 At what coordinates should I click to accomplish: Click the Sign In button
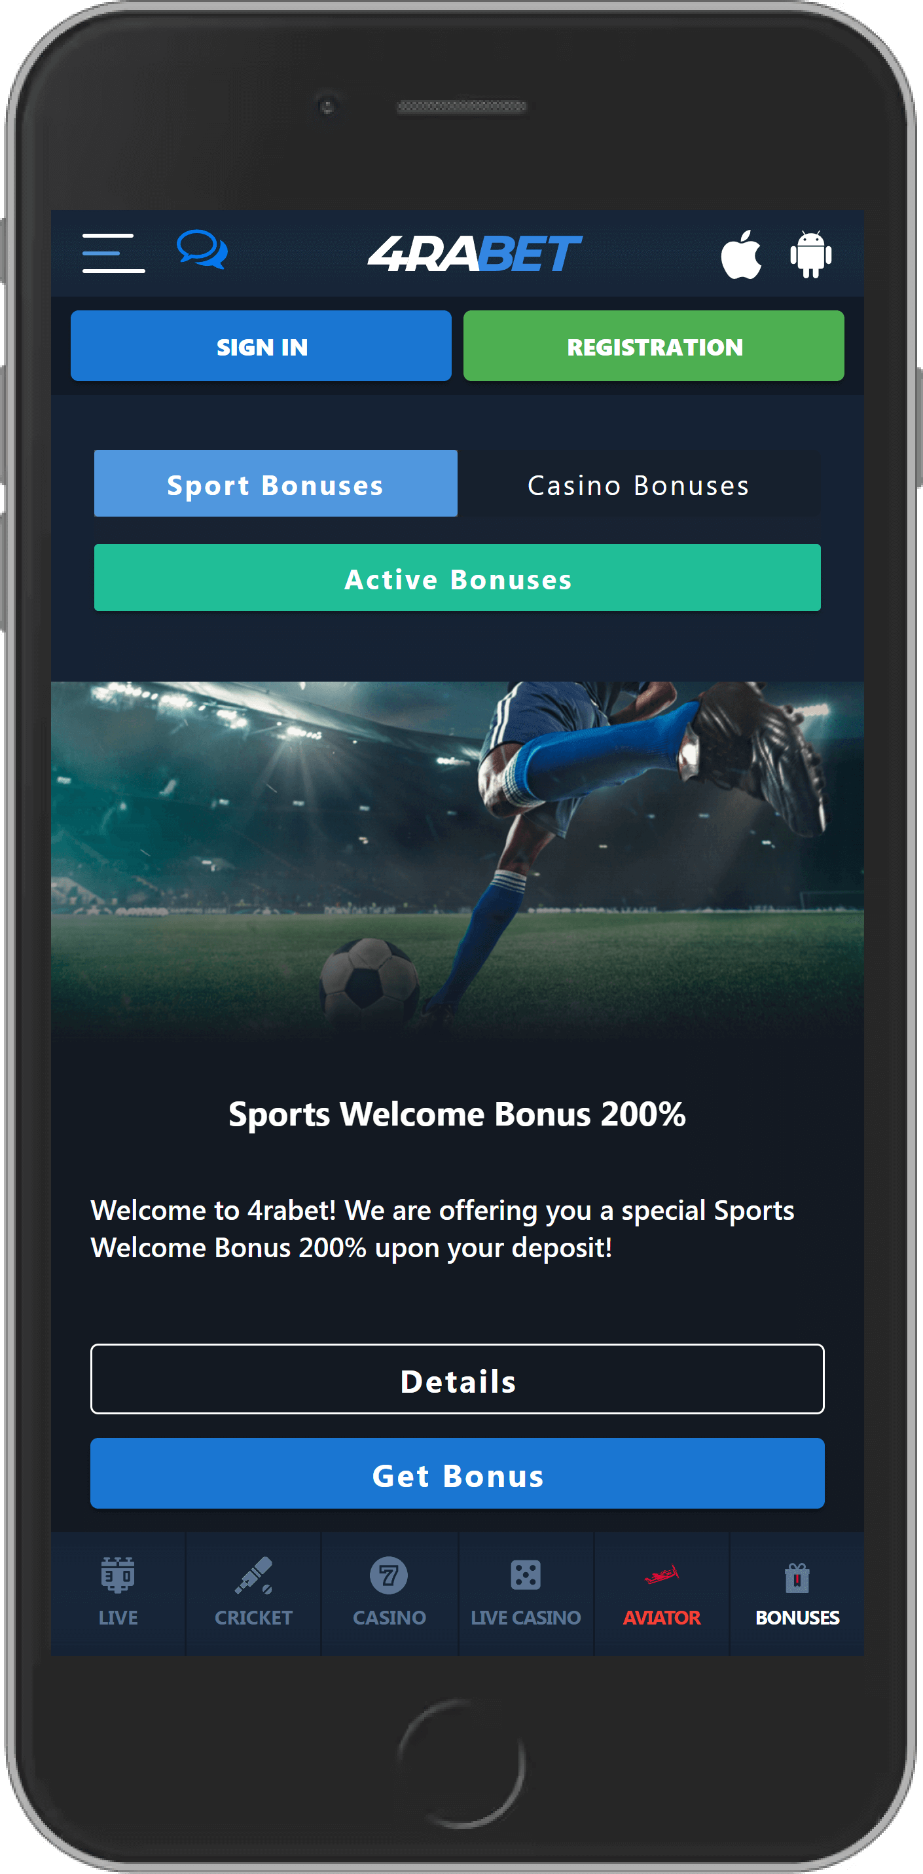click(261, 346)
